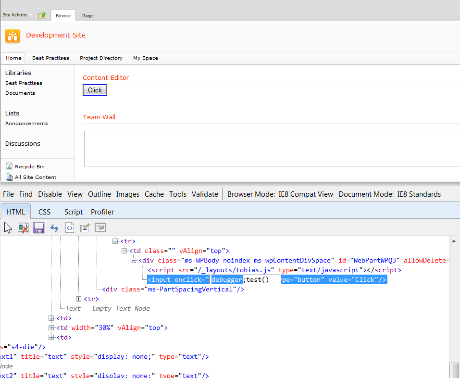This screenshot has width=460, height=378.
Task: Collapse the top tr node
Action: (x=115, y=241)
